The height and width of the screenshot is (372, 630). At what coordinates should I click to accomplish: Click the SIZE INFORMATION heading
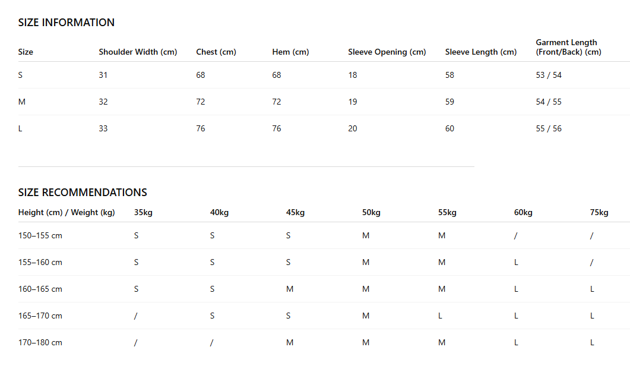(67, 23)
